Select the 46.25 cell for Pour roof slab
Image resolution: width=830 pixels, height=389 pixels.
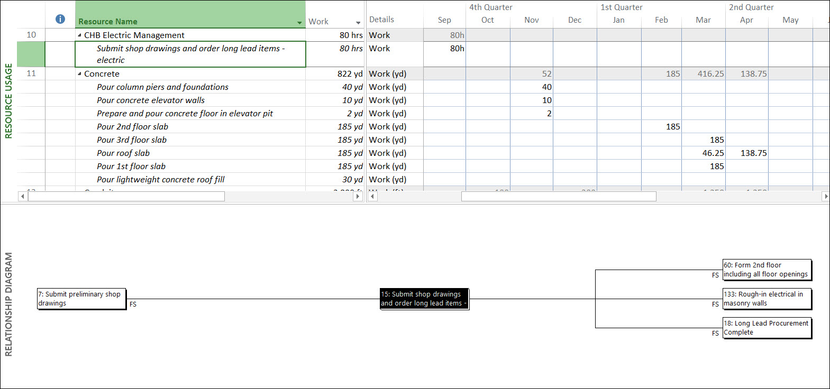point(704,153)
